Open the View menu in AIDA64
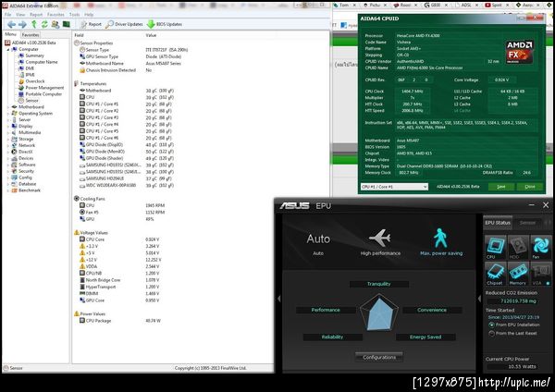The width and height of the screenshot is (555, 392). (20, 15)
